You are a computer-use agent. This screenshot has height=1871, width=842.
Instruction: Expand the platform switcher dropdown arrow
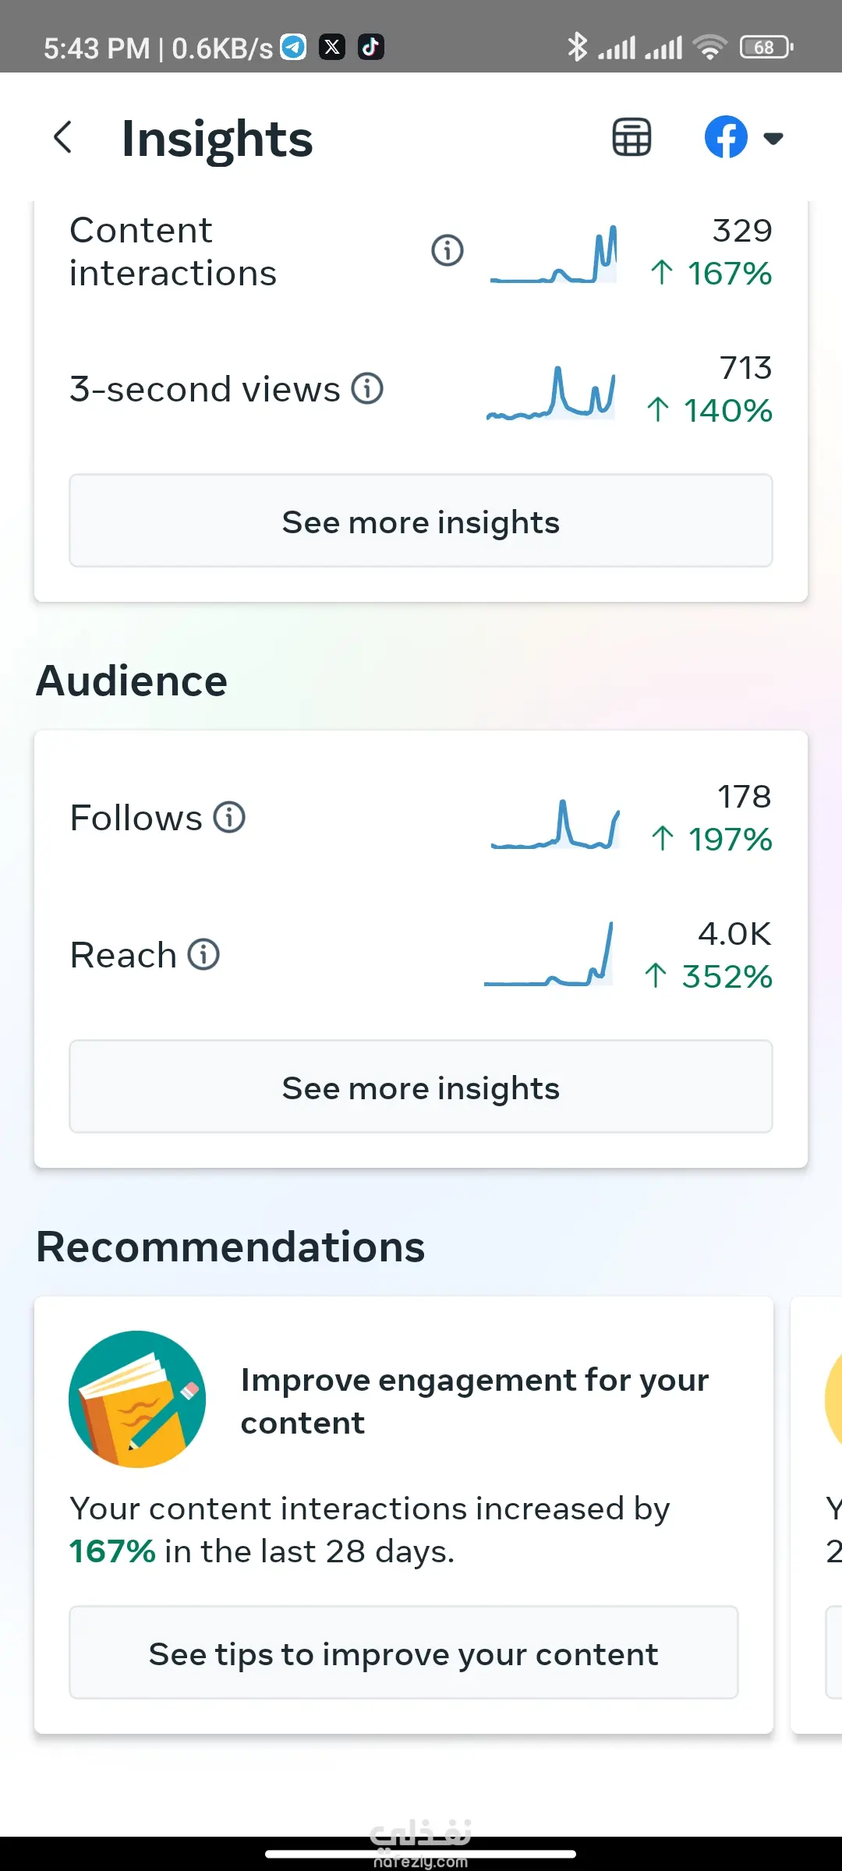point(773,139)
